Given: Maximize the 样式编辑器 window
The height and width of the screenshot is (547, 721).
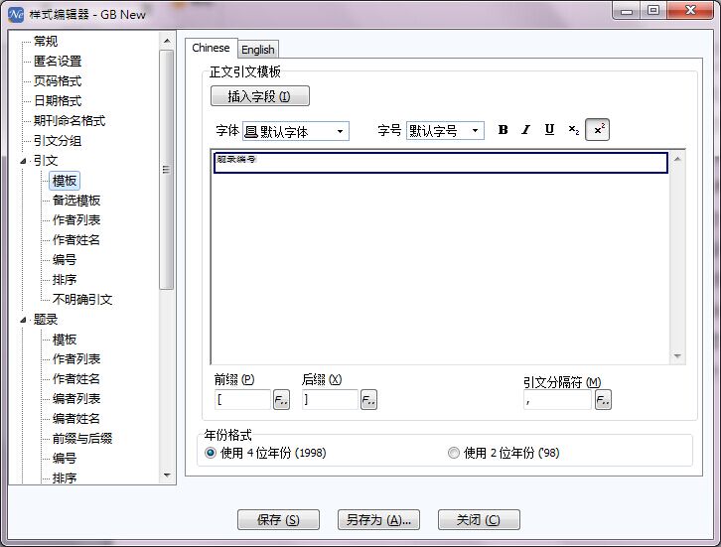Looking at the screenshot, I should [653, 10].
